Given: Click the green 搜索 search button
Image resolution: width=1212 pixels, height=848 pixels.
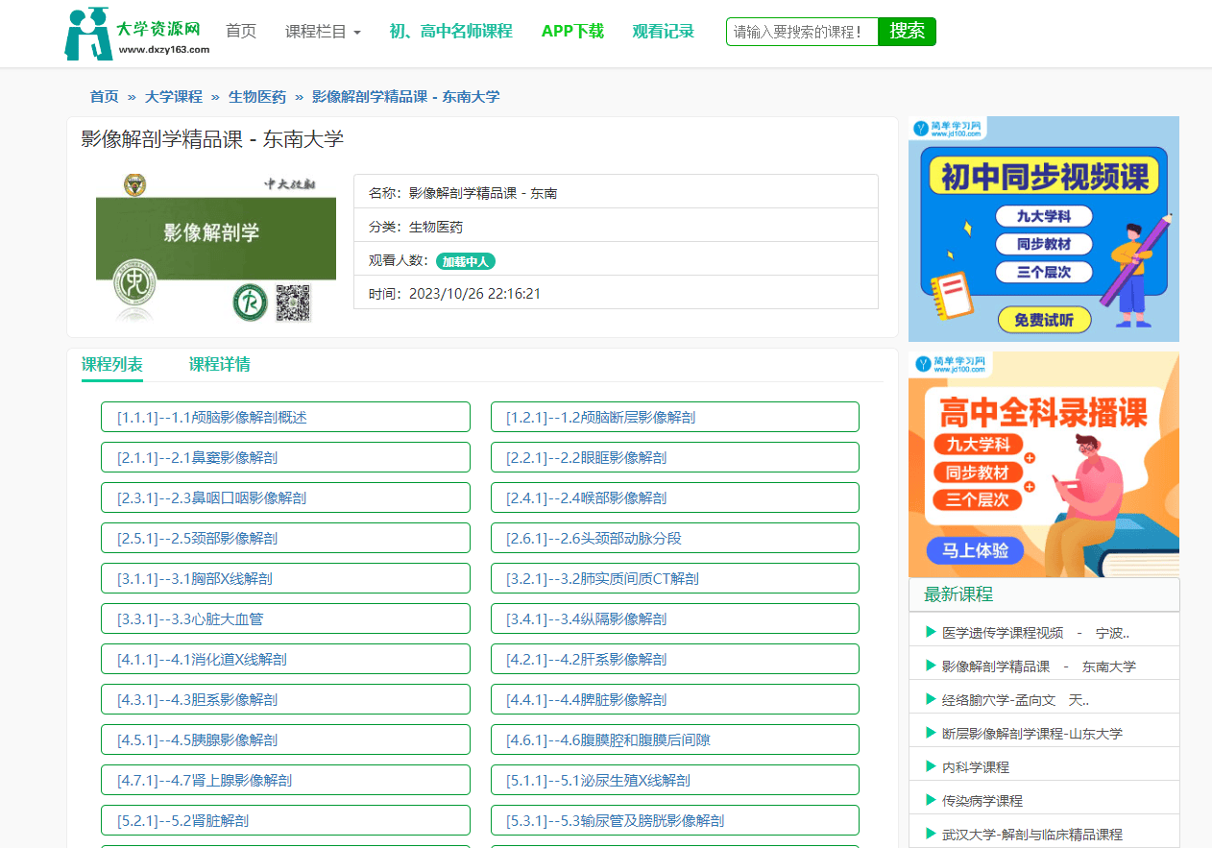Looking at the screenshot, I should (906, 31).
